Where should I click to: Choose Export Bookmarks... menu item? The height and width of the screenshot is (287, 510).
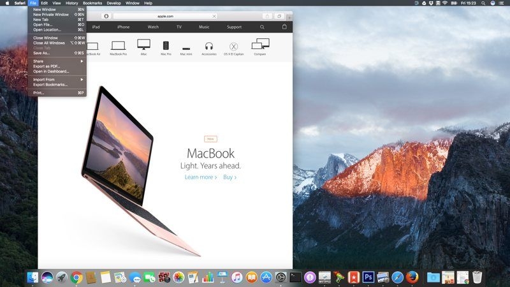(57, 85)
